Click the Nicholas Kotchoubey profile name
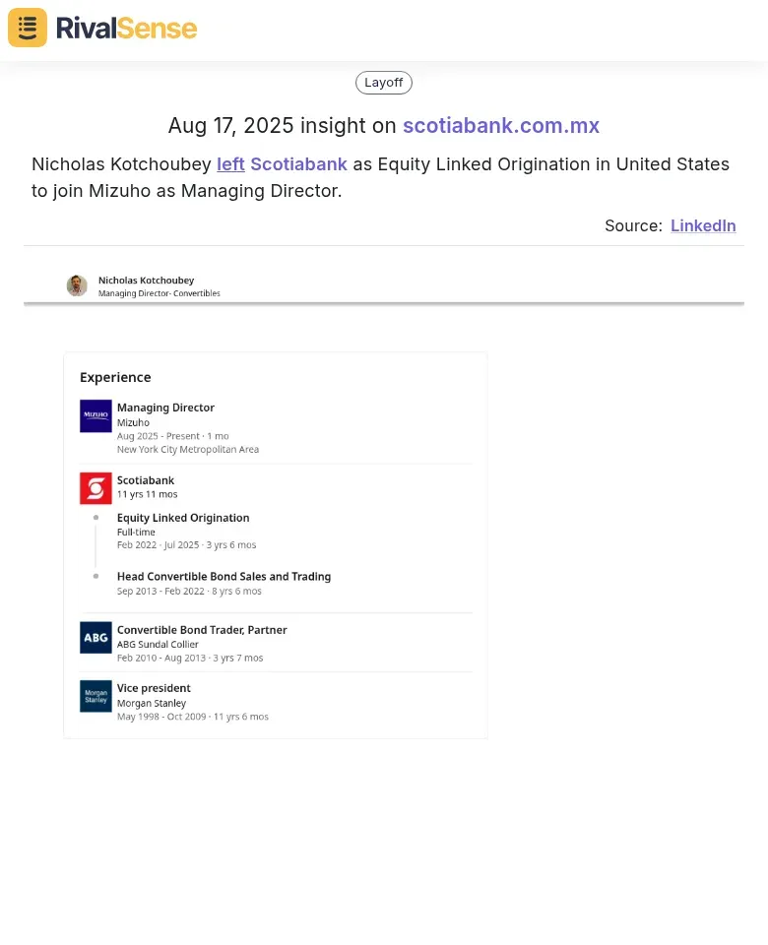 pos(146,281)
